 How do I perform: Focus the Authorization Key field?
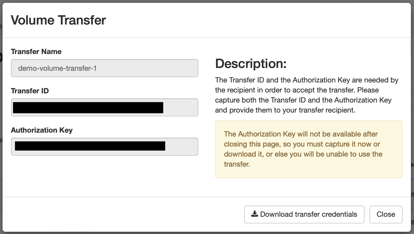click(104, 147)
